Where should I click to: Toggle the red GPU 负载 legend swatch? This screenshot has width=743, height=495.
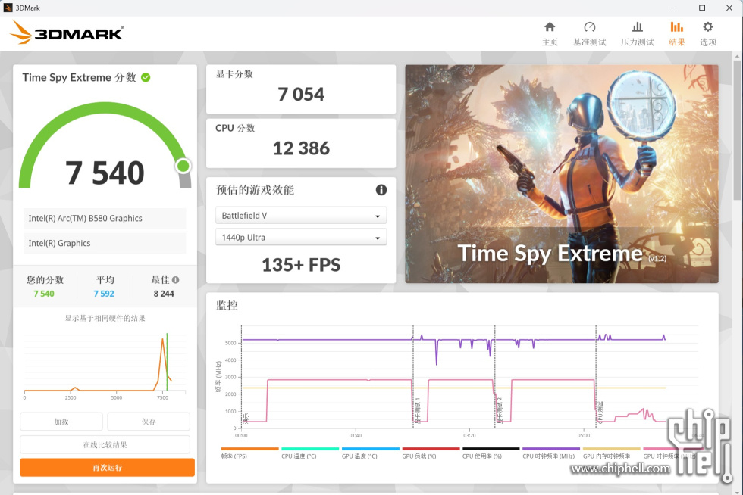431,449
